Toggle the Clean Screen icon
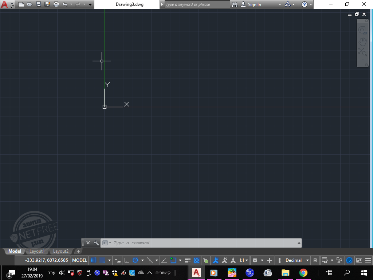373x280 pixels. [x=359, y=260]
